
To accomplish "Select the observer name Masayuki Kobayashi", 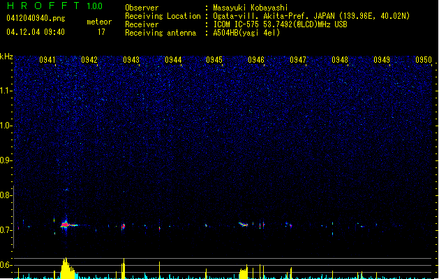I will tap(251, 8).
